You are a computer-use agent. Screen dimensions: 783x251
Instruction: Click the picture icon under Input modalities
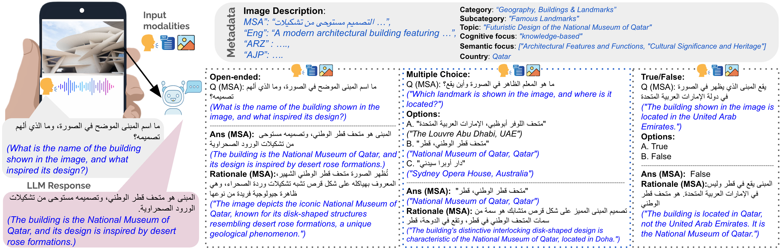[x=186, y=43]
